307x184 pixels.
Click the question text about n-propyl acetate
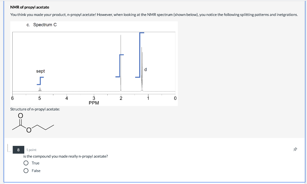(66, 156)
